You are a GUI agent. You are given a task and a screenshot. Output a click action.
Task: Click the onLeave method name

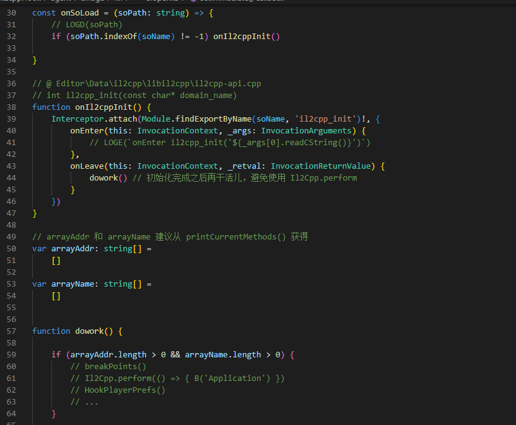click(87, 166)
